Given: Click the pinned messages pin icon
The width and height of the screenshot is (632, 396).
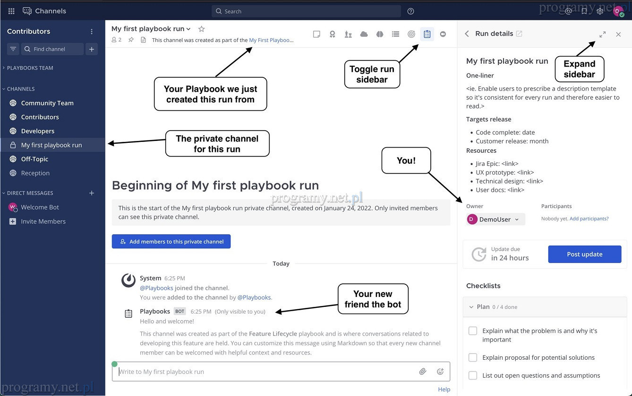Looking at the screenshot, I should pos(131,40).
